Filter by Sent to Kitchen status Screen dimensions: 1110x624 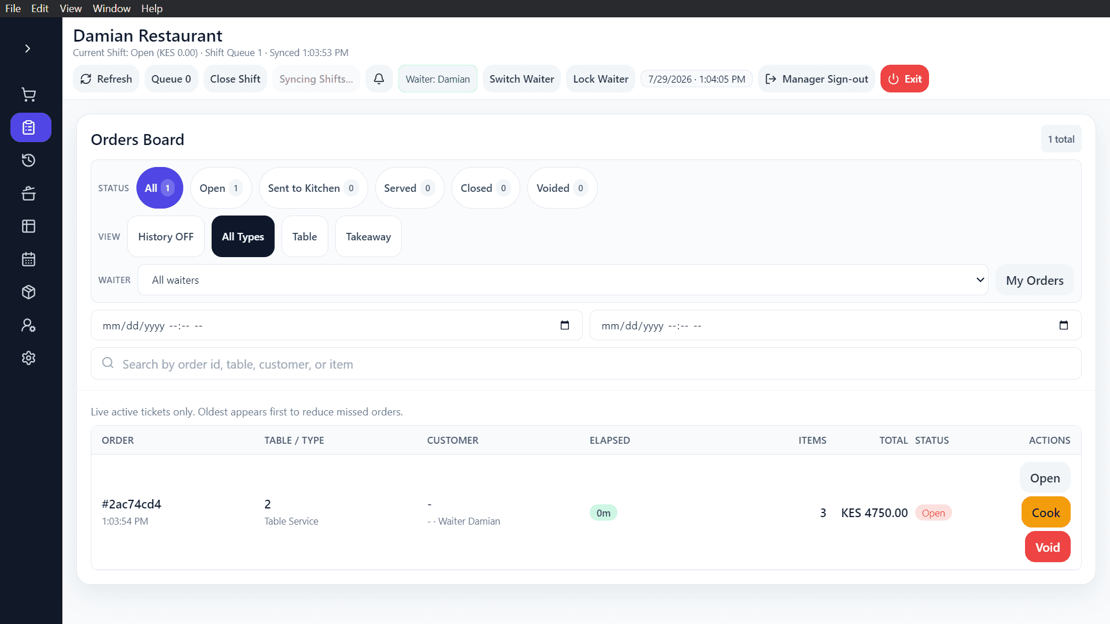pyautogui.click(x=313, y=188)
